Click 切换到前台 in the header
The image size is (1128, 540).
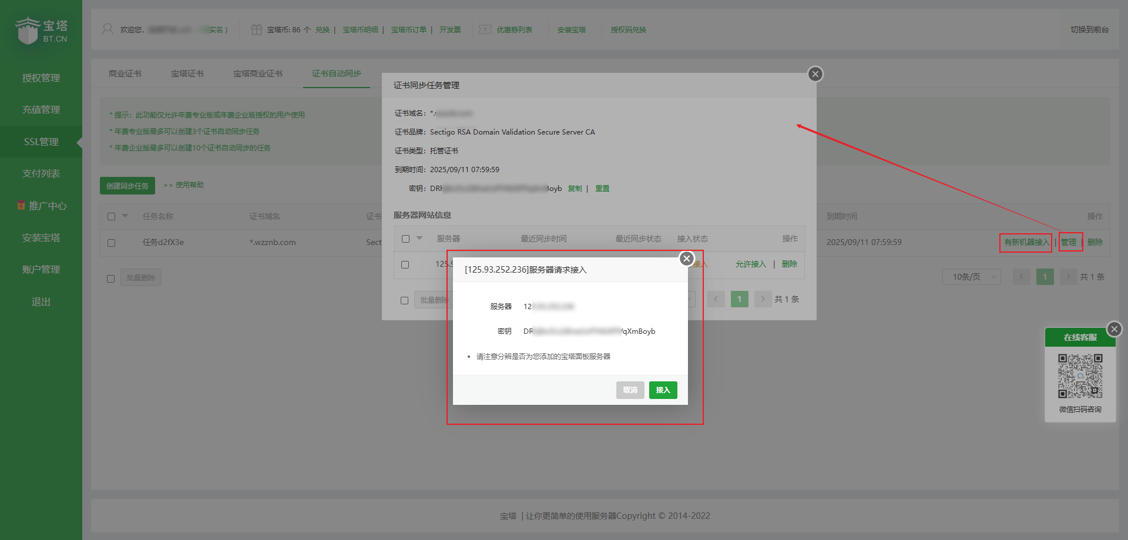pos(1089,29)
